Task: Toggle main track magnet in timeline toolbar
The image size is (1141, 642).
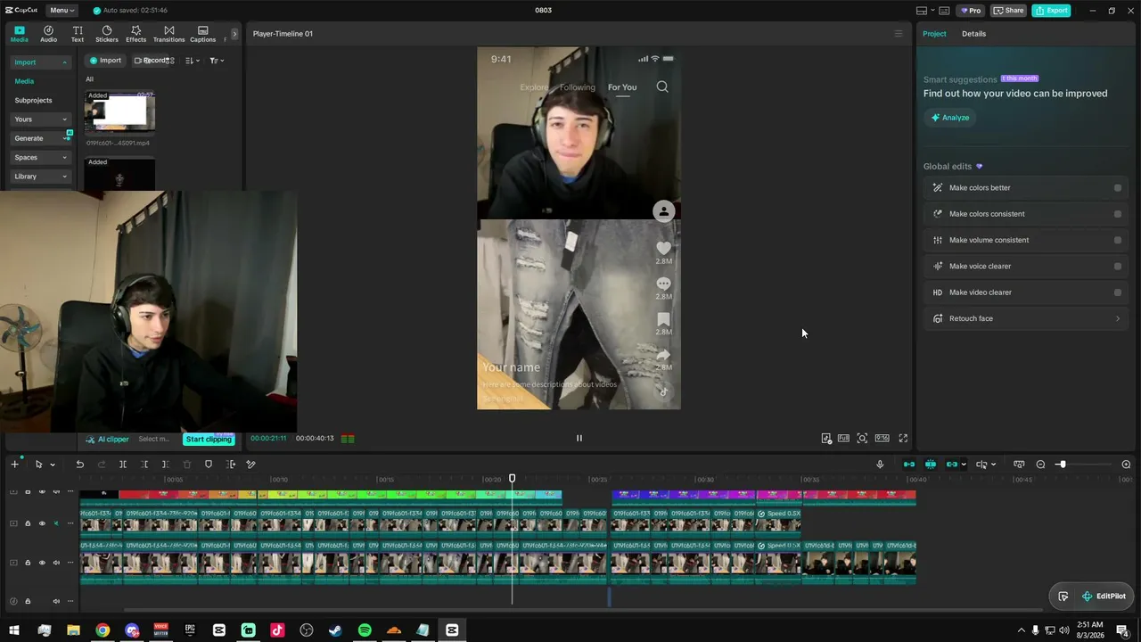Action: (x=909, y=465)
